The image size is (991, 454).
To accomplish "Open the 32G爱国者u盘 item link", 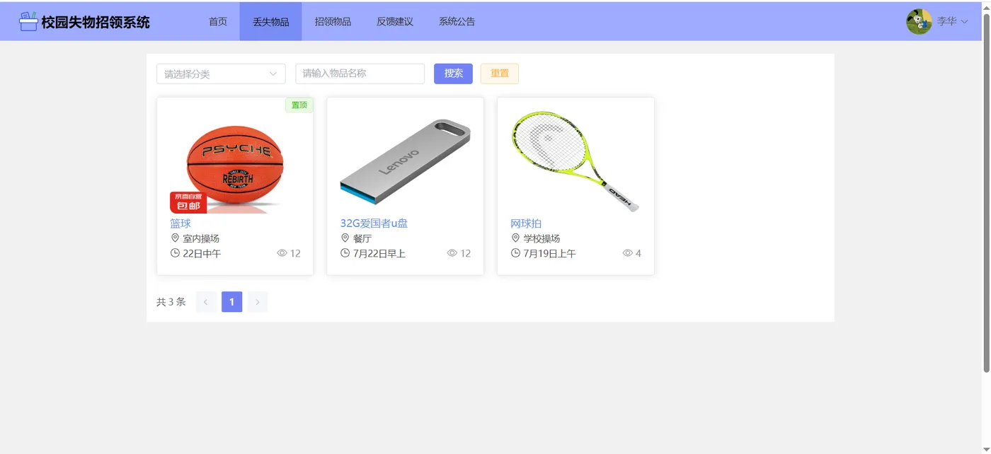I will [374, 223].
